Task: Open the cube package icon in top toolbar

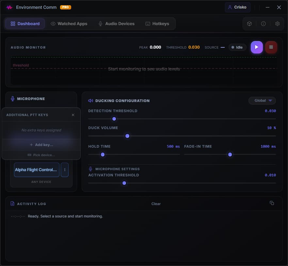Action: 249,24
